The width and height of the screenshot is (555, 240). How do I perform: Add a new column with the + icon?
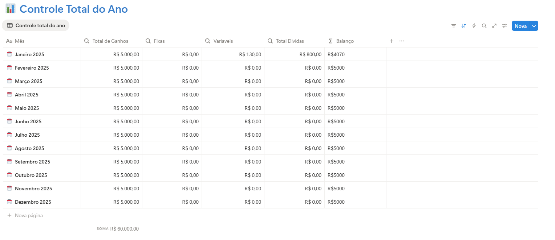coord(391,41)
